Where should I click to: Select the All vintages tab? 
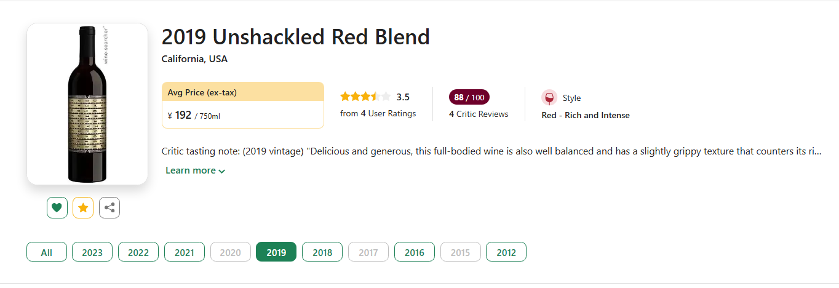pyautogui.click(x=47, y=252)
